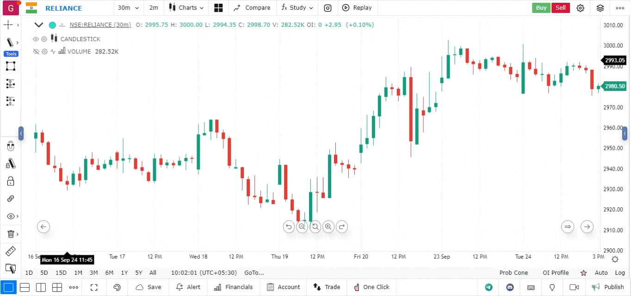Viewport: 631px width, 296px height.
Task: Toggle lock all drawings padlock
Action: (10, 181)
